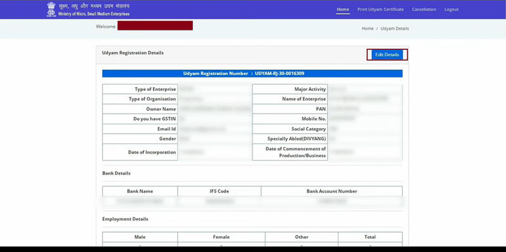This screenshot has width=506, height=252.
Task: Click the IFS Code column header
Action: tap(219, 191)
